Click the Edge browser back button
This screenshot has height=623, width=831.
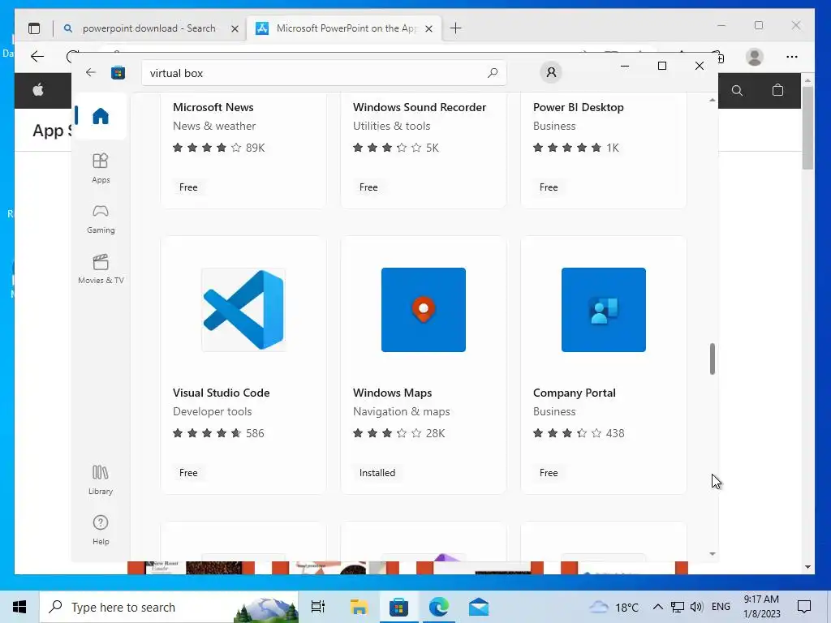click(x=37, y=57)
